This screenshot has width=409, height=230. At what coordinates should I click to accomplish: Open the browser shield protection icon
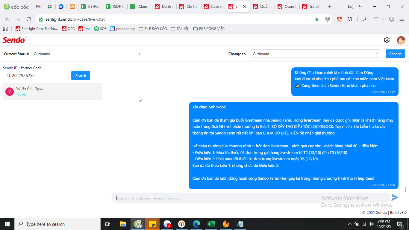[x=328, y=19]
